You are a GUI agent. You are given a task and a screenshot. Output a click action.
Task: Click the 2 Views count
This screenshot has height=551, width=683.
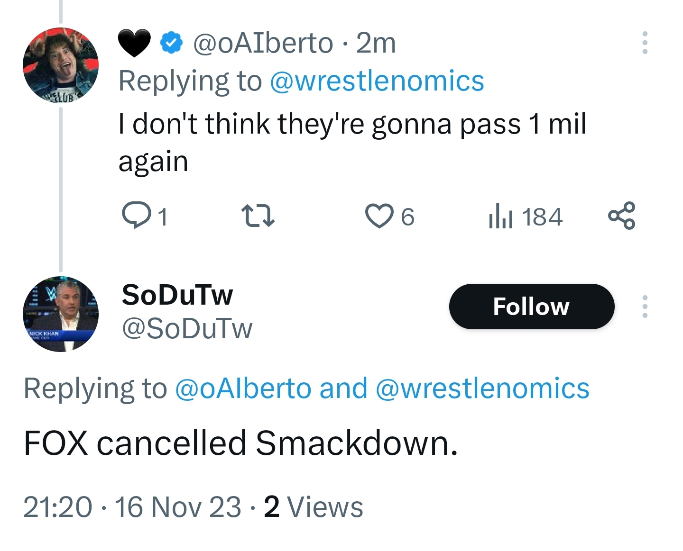314,507
